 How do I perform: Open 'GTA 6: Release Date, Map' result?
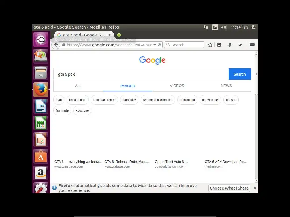[127, 162]
